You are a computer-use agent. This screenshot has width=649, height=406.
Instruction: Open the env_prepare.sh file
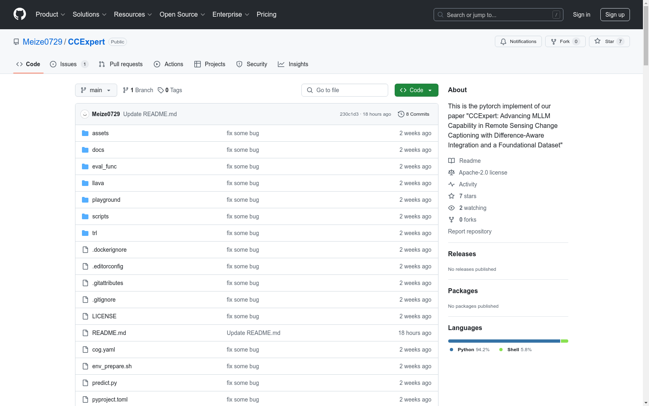click(112, 366)
